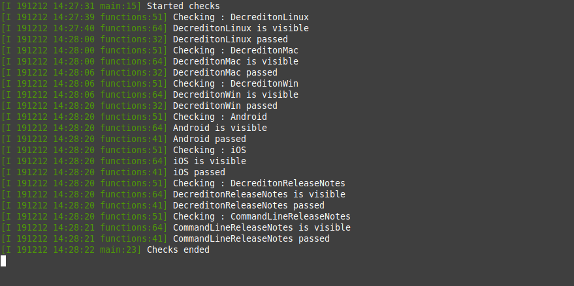Screen dimensions: 574x286
Task: Click 'CommandLineReleaseNotes is visible' text
Action: point(262,227)
